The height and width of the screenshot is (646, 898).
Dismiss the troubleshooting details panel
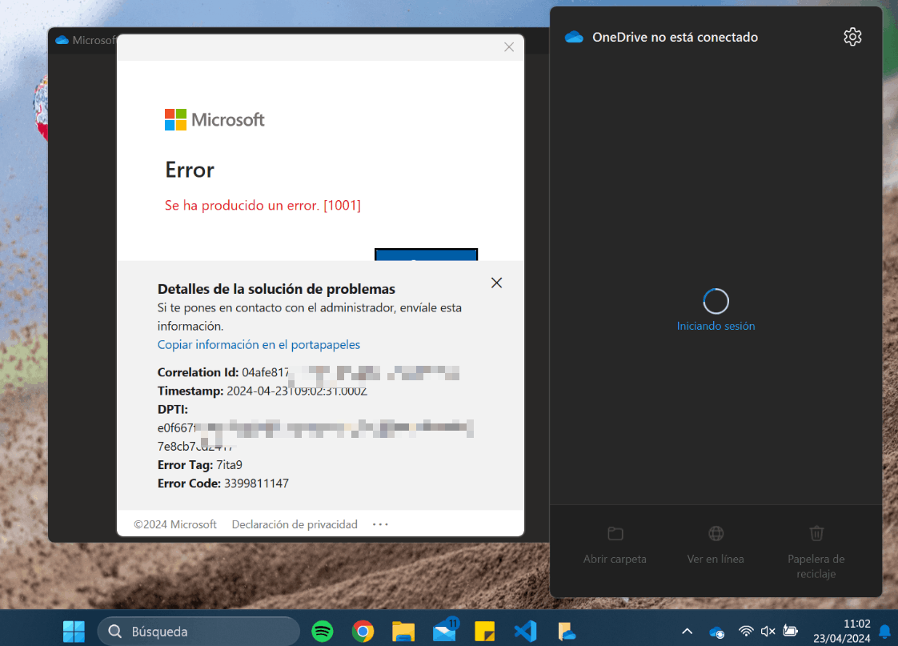[496, 283]
